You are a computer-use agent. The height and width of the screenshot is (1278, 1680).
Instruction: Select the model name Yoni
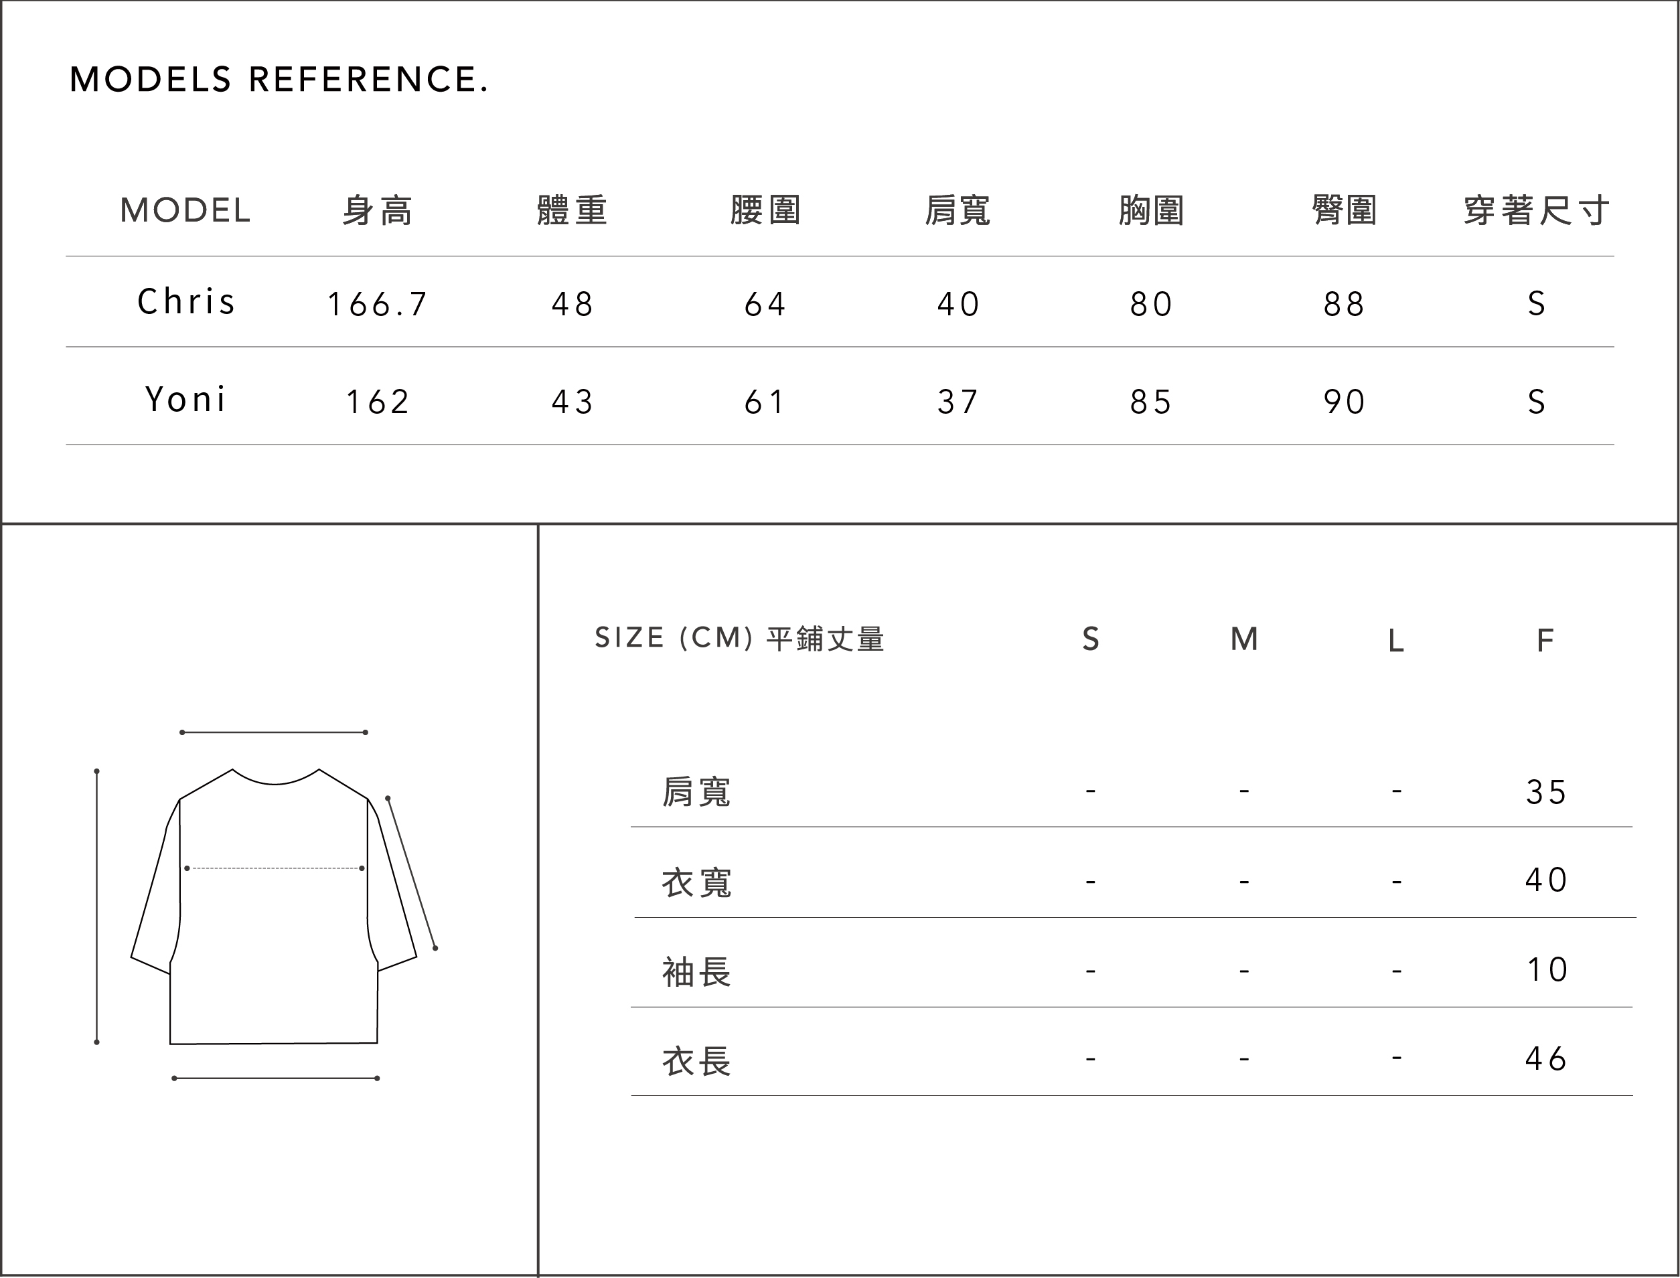[186, 400]
